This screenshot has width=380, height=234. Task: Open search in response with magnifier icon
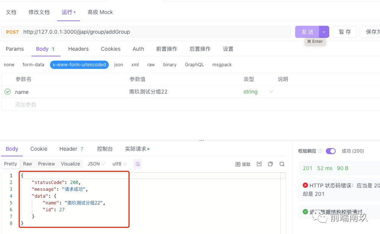(282, 164)
